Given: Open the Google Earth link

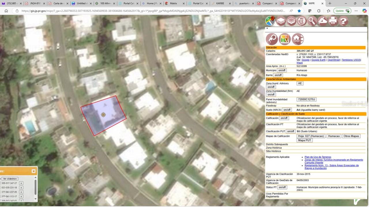Looking at the screenshot, I should [x=318, y=60].
